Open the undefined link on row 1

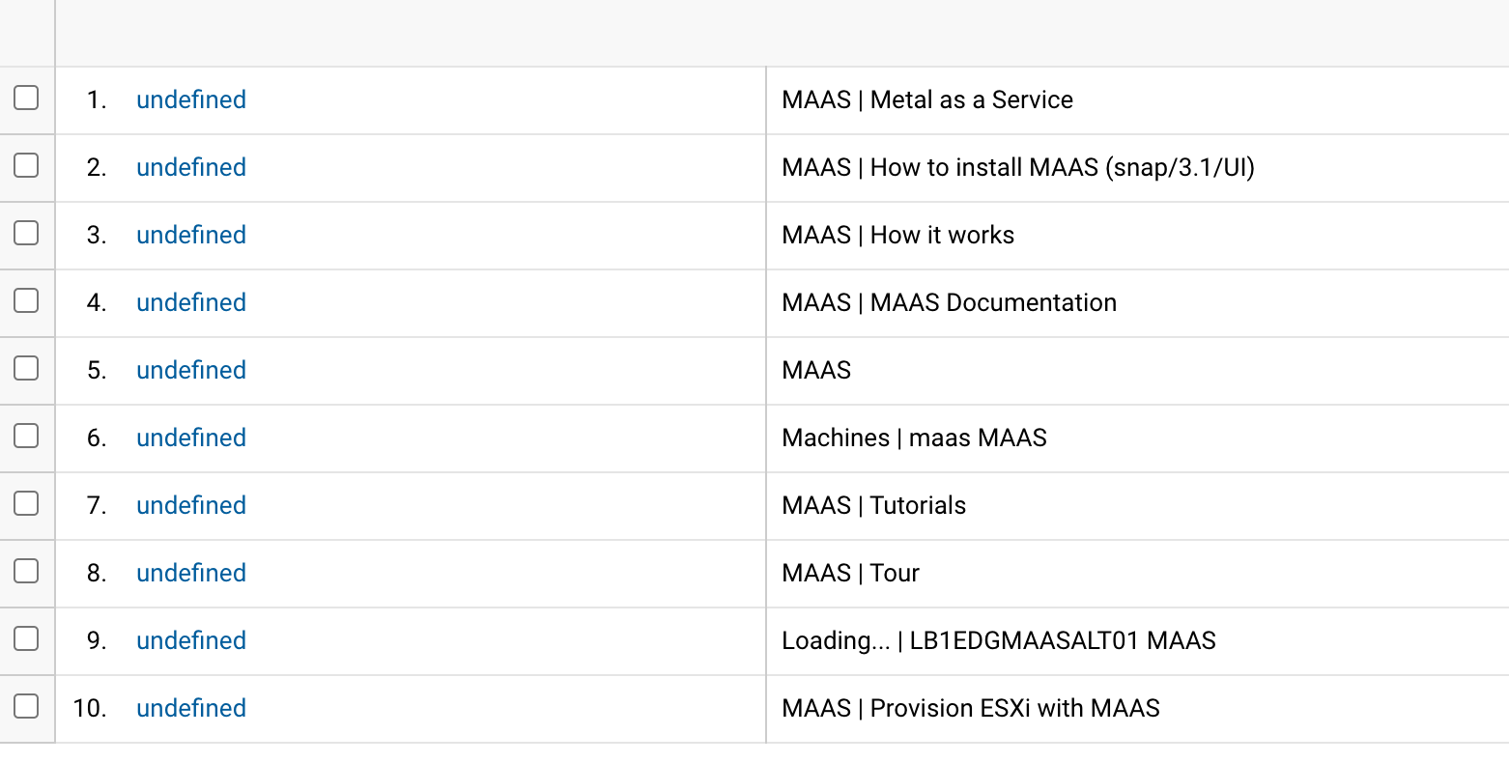[x=190, y=99]
